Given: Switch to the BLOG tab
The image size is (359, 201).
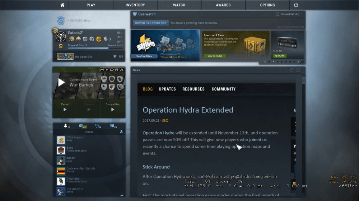Looking at the screenshot, I should click(148, 89).
